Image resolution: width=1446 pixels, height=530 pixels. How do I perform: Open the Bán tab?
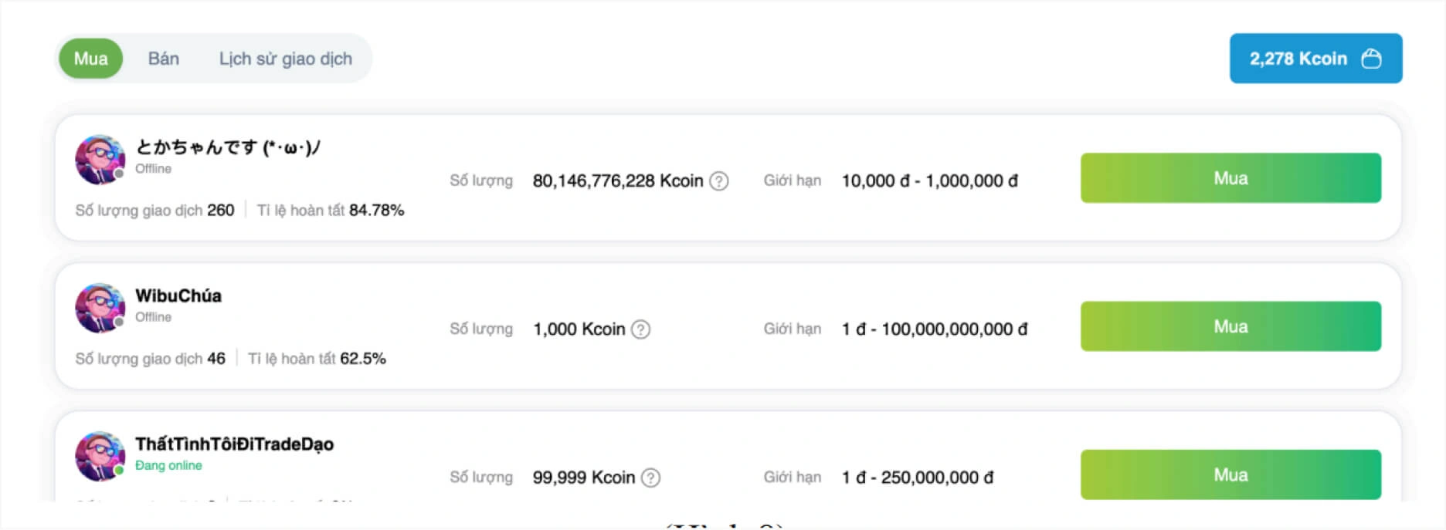[164, 59]
